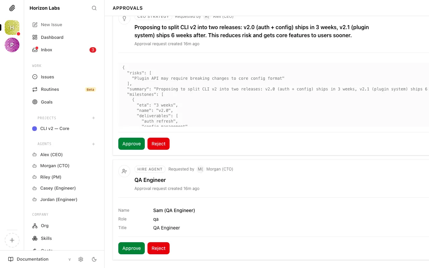Click the robot icon beside Riley (PM)
The height and width of the screenshot is (268, 429).
34,177
